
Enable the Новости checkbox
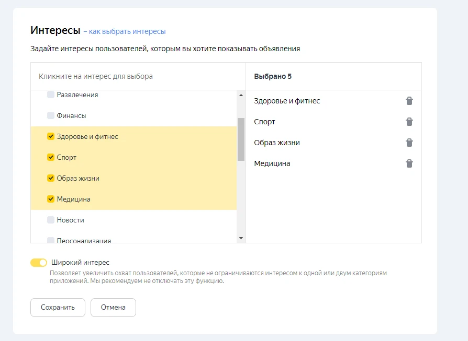click(x=51, y=220)
